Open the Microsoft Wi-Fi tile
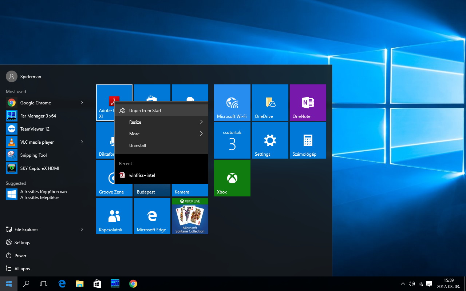 (232, 103)
